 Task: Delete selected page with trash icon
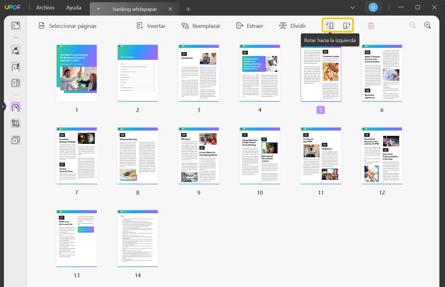371,26
